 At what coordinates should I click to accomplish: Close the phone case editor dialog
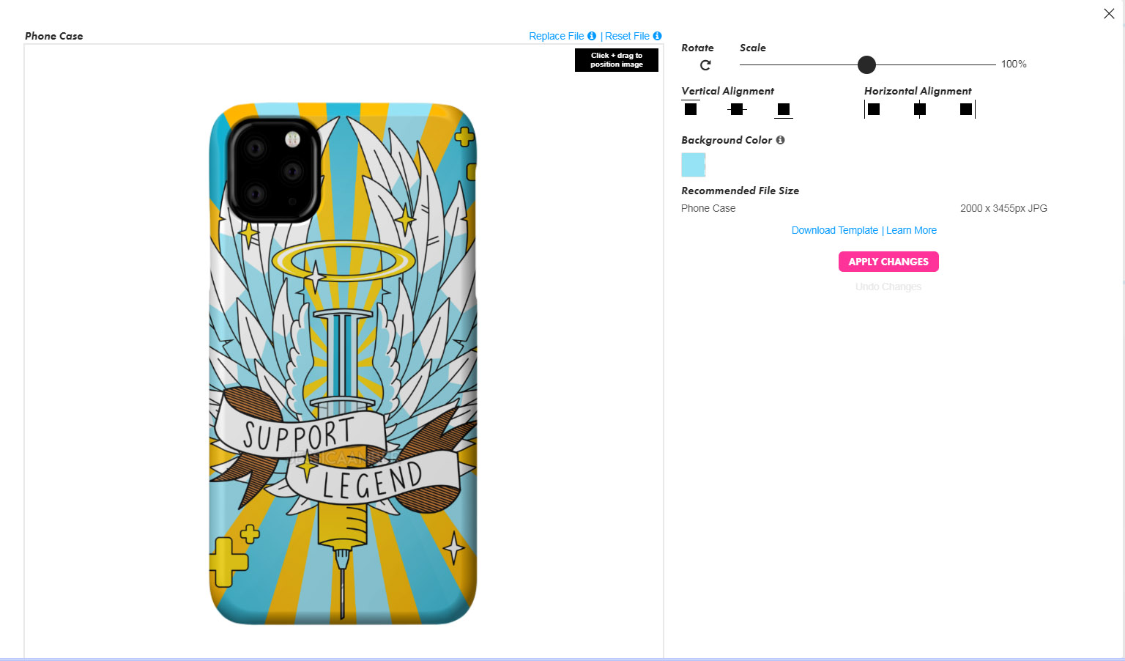pyautogui.click(x=1109, y=14)
